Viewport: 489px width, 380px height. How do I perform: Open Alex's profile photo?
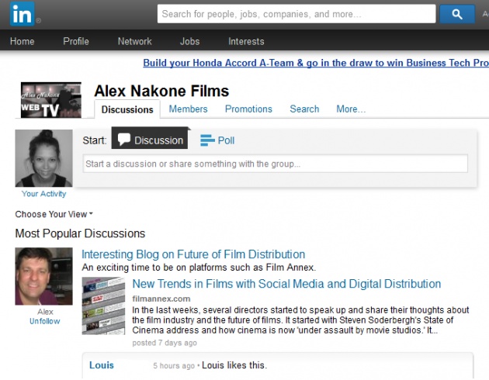[43, 276]
